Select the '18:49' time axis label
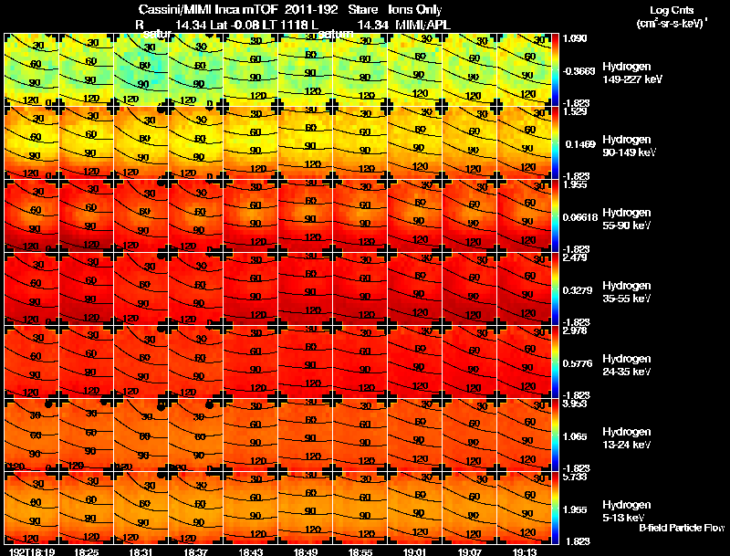Screen dimensions: 730x556 tap(306, 551)
